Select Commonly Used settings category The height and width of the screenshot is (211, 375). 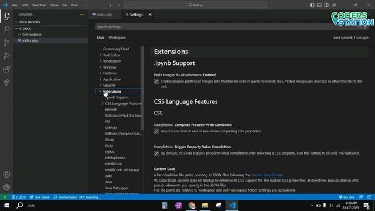click(116, 49)
